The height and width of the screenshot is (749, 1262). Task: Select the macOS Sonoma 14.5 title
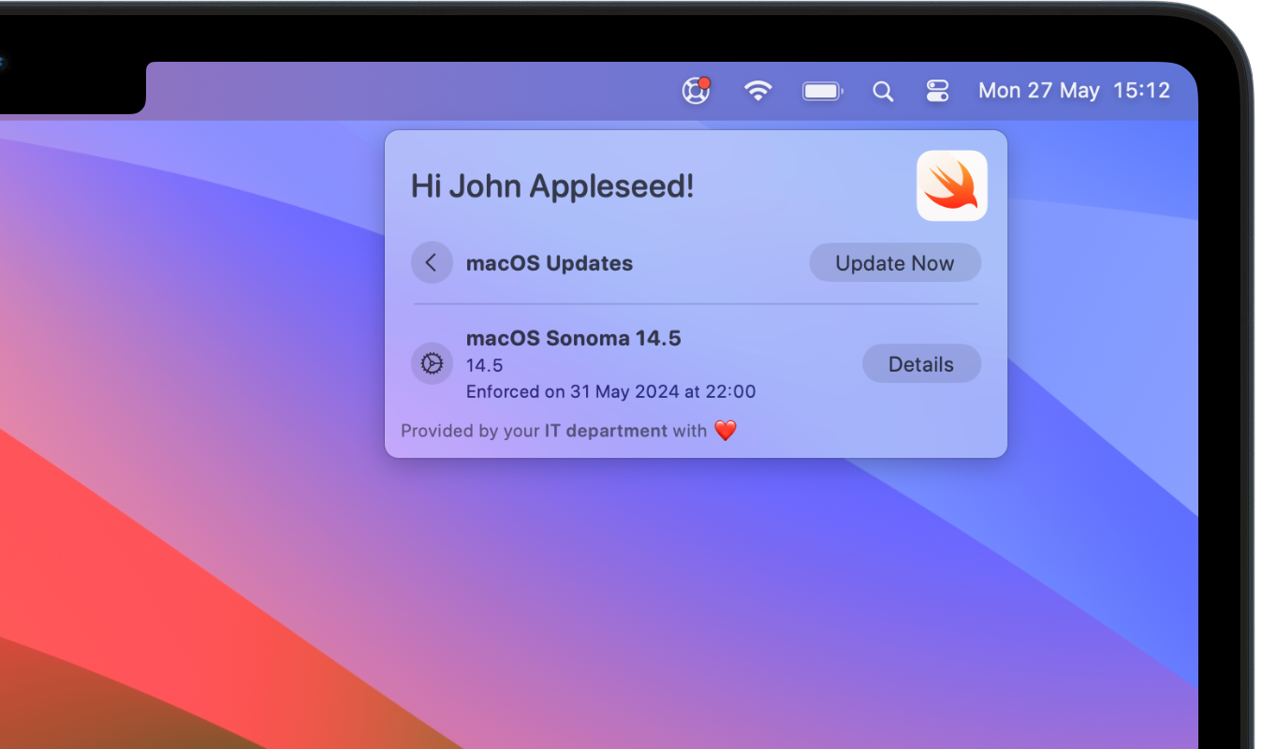[573, 338]
